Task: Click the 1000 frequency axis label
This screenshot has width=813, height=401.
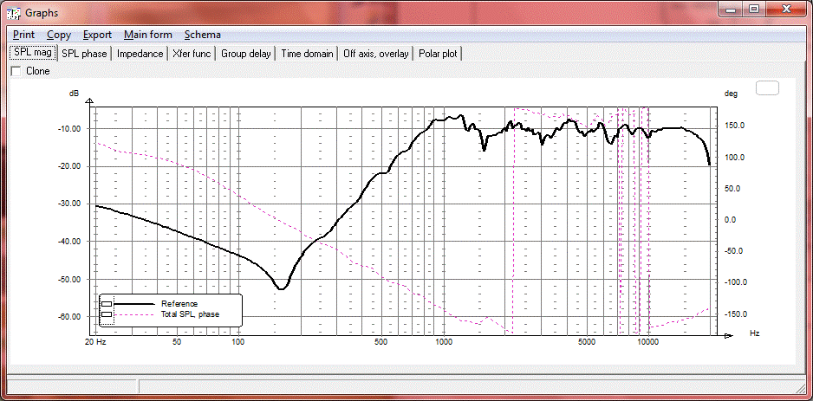Action: 444,342
